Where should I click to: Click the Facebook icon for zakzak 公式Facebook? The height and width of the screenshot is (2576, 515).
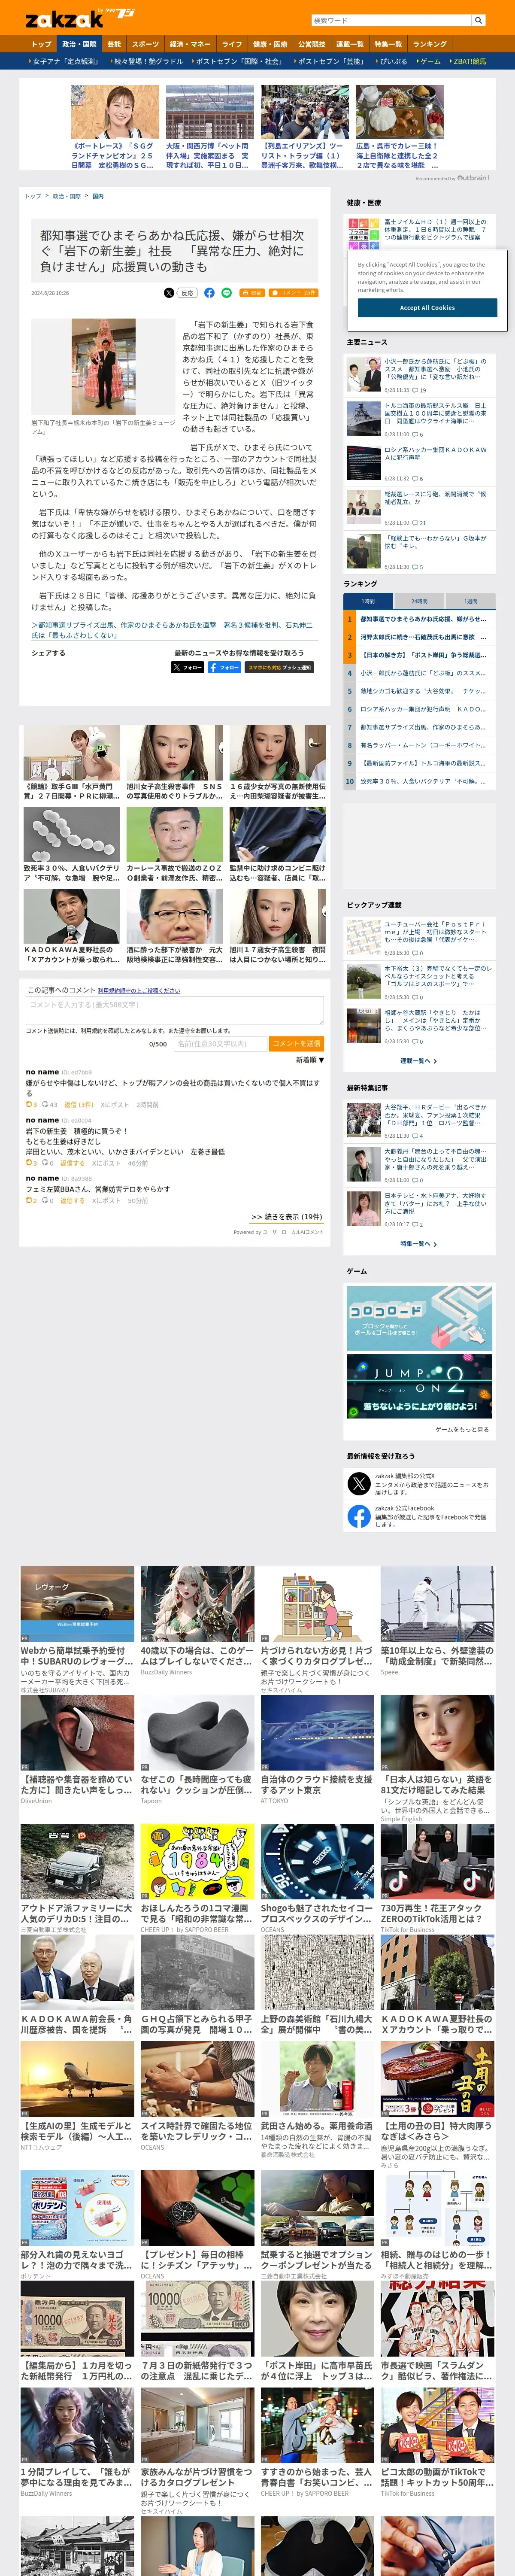359,1516
